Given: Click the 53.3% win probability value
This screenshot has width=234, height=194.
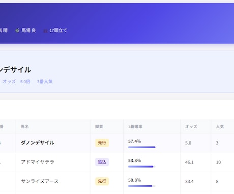Looking at the screenshot, I should (134, 160).
